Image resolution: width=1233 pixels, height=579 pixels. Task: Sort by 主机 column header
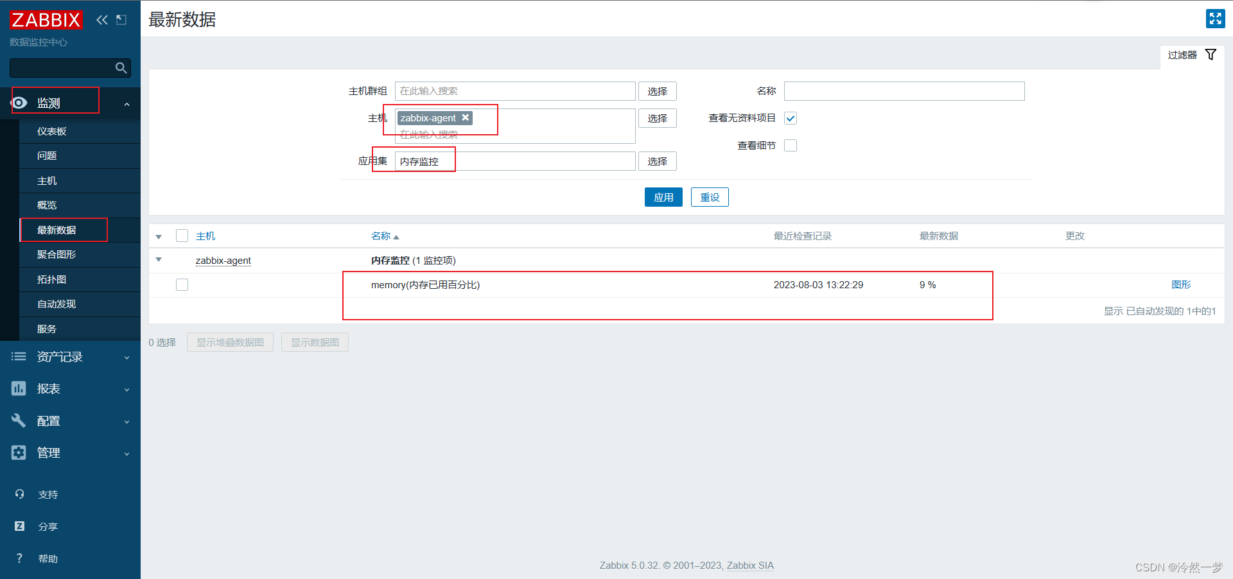205,236
